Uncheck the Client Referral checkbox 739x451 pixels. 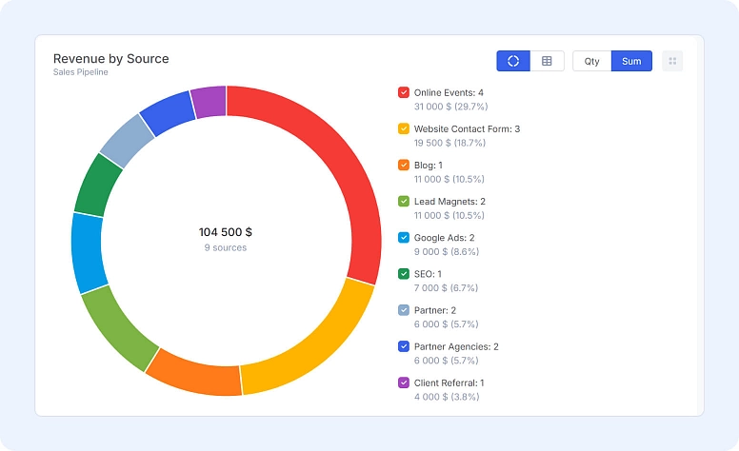(x=404, y=382)
